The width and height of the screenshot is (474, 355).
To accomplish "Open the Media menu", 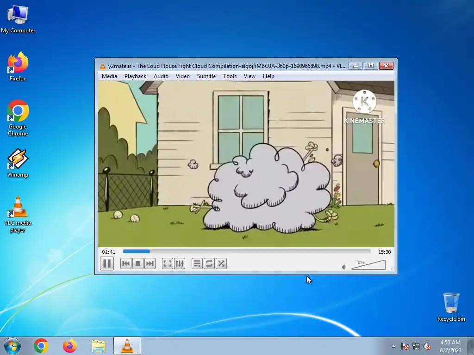I will click(109, 76).
